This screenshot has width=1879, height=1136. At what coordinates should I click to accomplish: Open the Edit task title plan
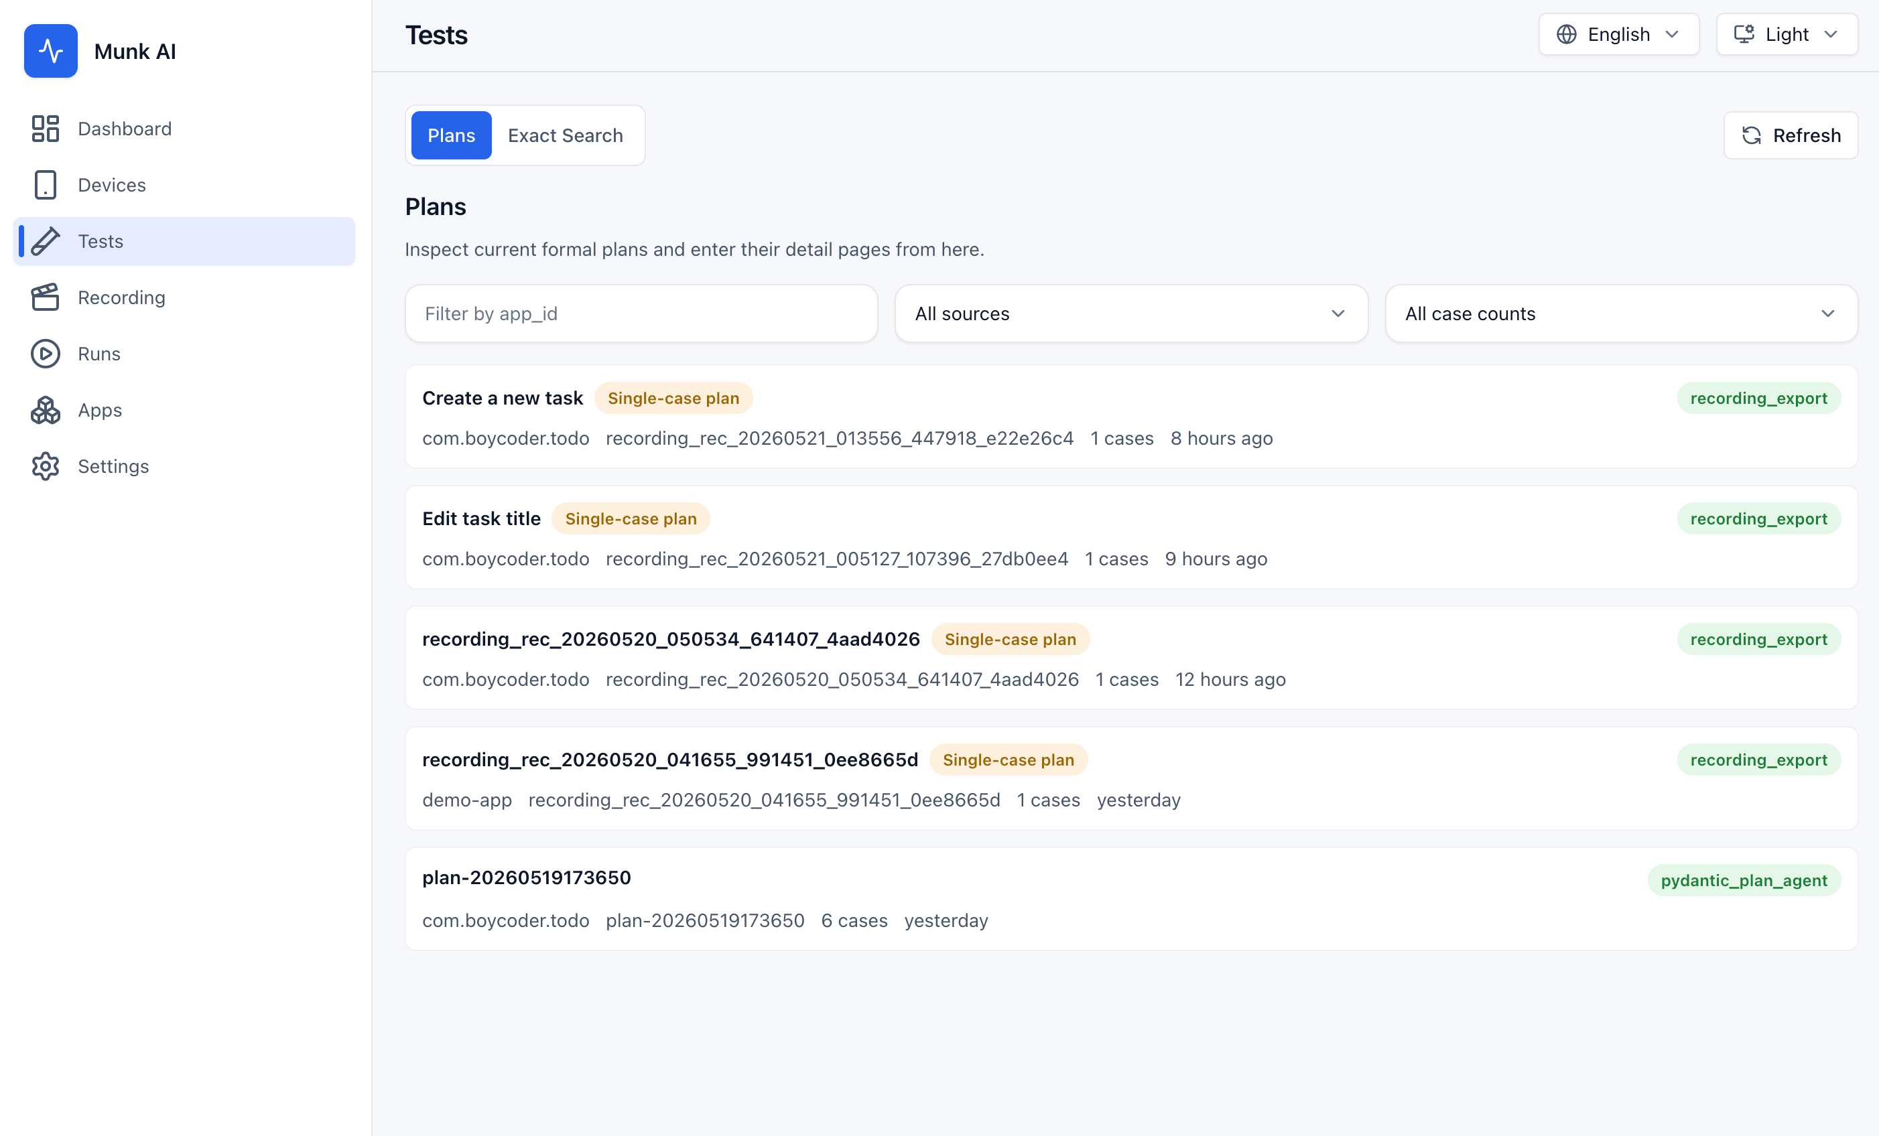coord(481,518)
